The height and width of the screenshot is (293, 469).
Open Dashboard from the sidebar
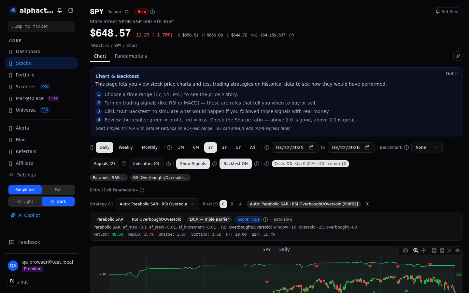pos(28,51)
